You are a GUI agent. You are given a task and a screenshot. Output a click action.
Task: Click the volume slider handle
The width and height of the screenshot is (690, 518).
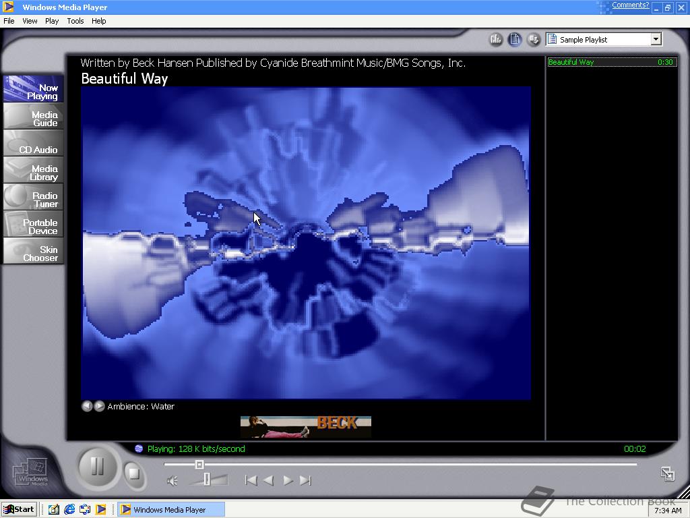(x=207, y=480)
